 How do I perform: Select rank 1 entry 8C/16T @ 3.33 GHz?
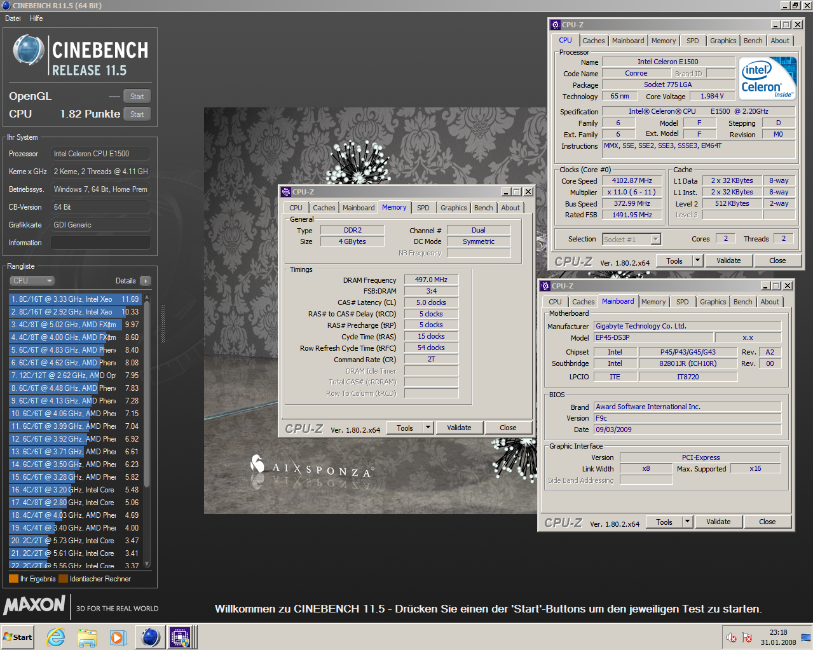(x=75, y=299)
